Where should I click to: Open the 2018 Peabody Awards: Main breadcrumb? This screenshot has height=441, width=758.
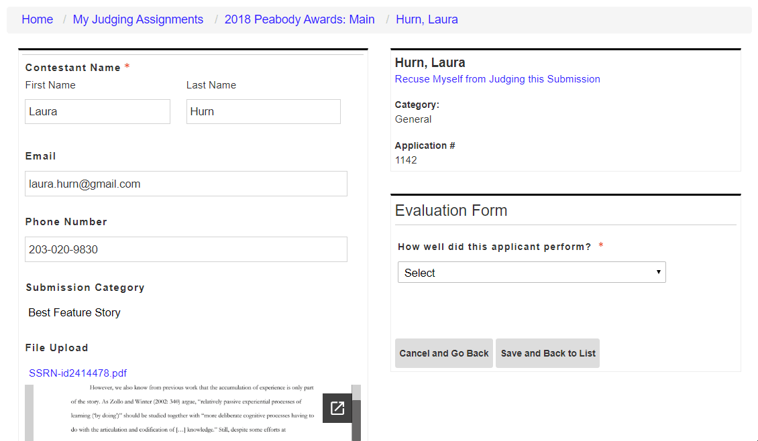(x=299, y=19)
